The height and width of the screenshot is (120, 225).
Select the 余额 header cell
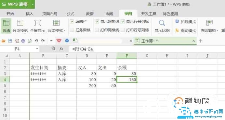[127, 68]
